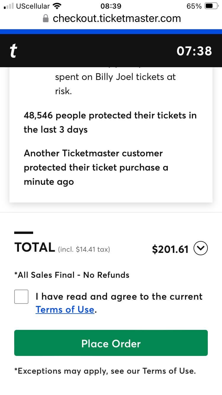
Task: Tap the TOTAL heading to expand details
Action: pos(35,248)
